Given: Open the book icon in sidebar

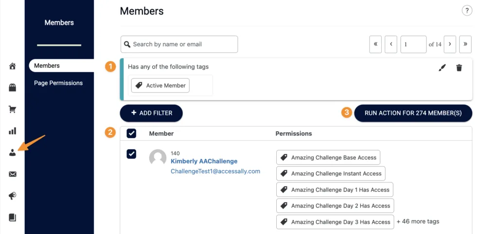Looking at the screenshot, I should [13, 217].
